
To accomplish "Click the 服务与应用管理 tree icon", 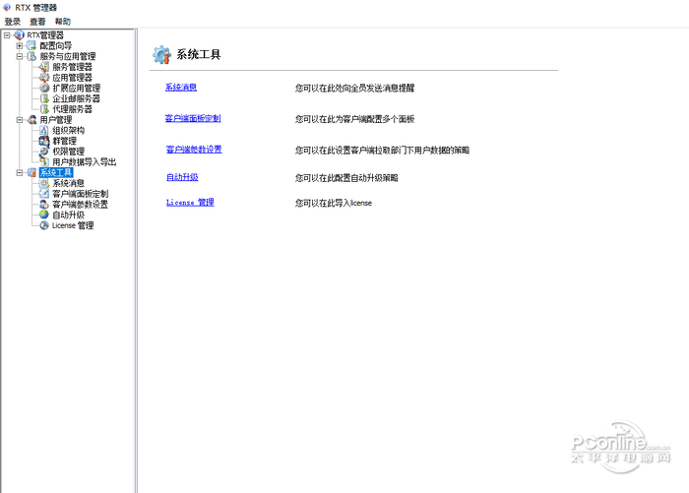I will point(31,56).
